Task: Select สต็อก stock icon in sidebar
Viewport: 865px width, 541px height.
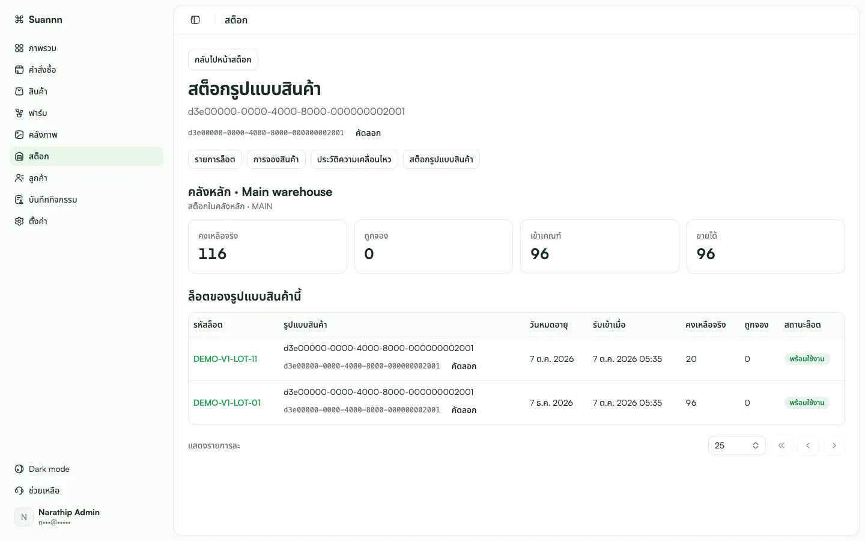Action: [x=19, y=156]
